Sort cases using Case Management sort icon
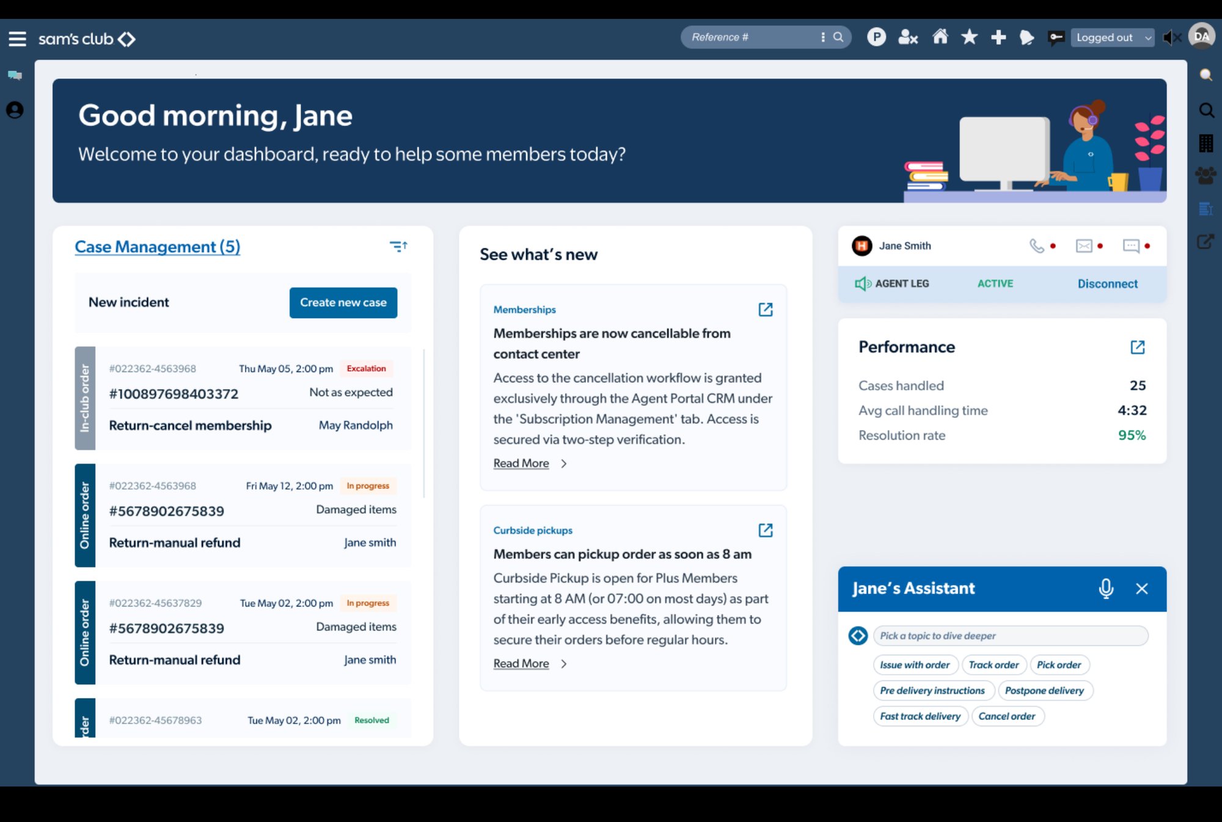1222x822 pixels. click(x=398, y=246)
